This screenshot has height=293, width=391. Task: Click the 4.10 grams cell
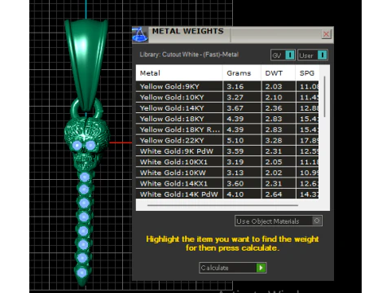point(242,194)
